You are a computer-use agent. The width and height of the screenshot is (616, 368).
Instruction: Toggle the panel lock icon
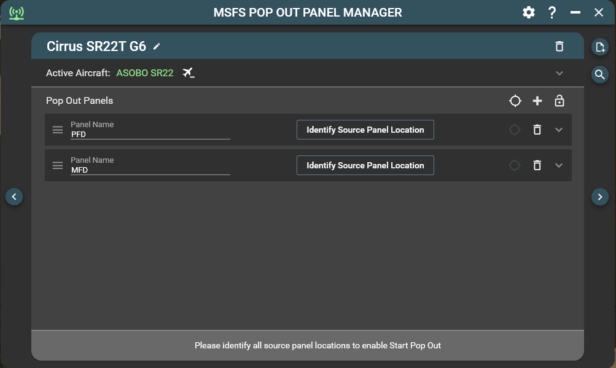[559, 101]
